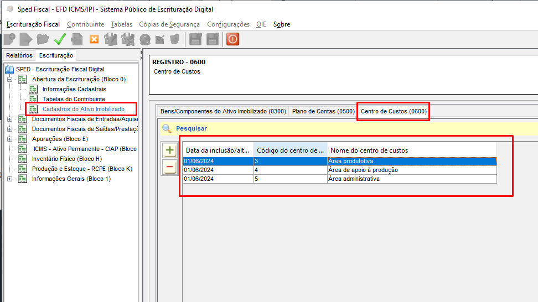538x302 pixels.
Task: Click the orange X toolbar icon
Action: [x=94, y=39]
